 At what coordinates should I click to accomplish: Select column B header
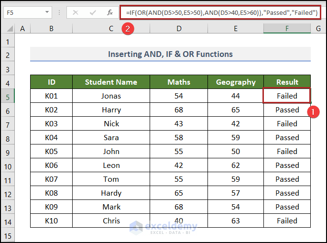pyautogui.click(x=51, y=29)
